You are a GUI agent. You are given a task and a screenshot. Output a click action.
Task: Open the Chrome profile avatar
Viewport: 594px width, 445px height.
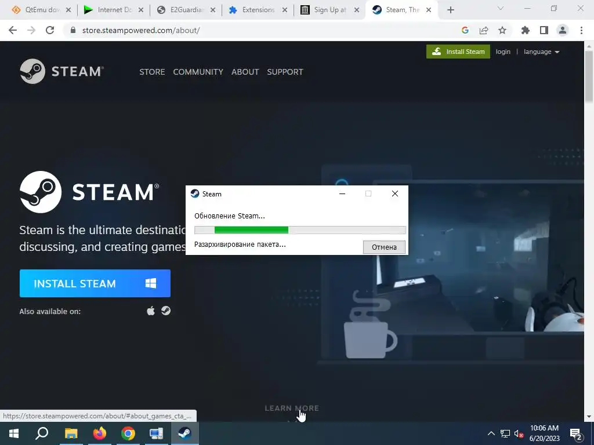click(563, 30)
